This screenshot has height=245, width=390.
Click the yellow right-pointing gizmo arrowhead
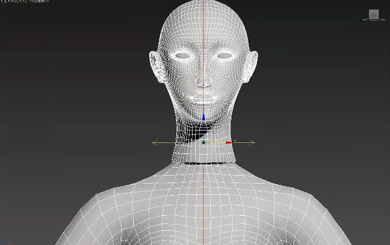pos(252,143)
